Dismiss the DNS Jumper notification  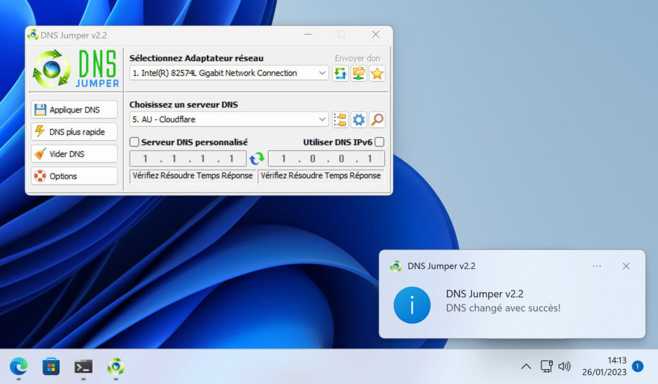[x=626, y=266]
